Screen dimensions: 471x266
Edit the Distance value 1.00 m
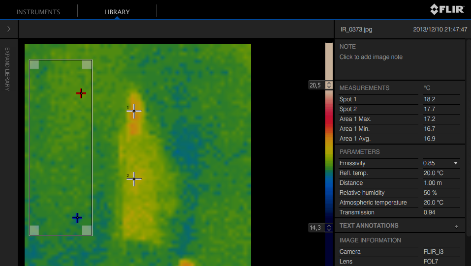click(x=433, y=183)
